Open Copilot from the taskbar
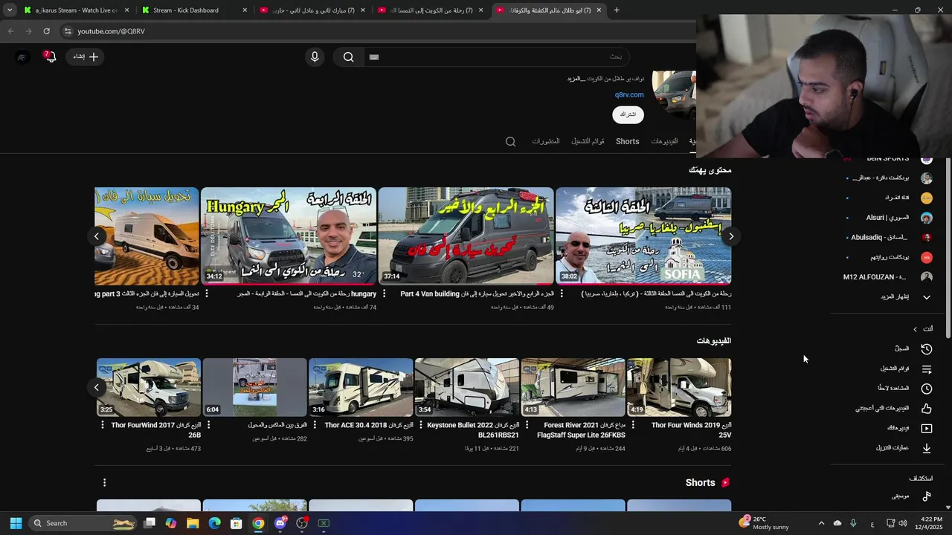The height and width of the screenshot is (535, 952). (x=171, y=523)
